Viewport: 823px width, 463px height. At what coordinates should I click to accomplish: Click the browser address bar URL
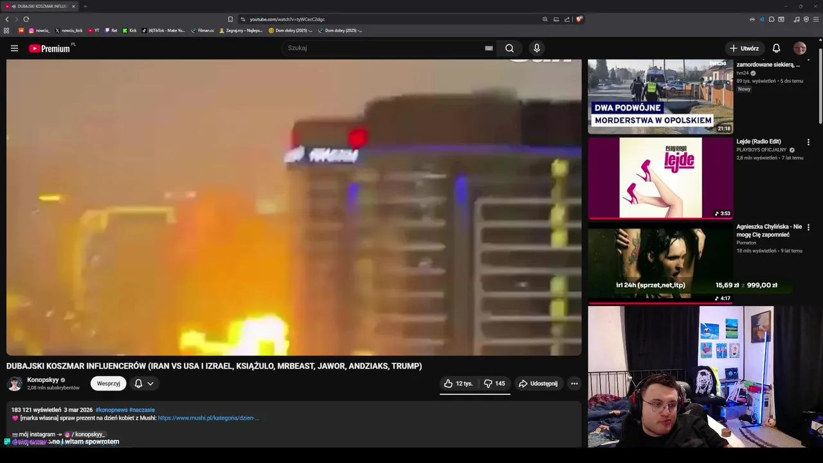pos(287,19)
